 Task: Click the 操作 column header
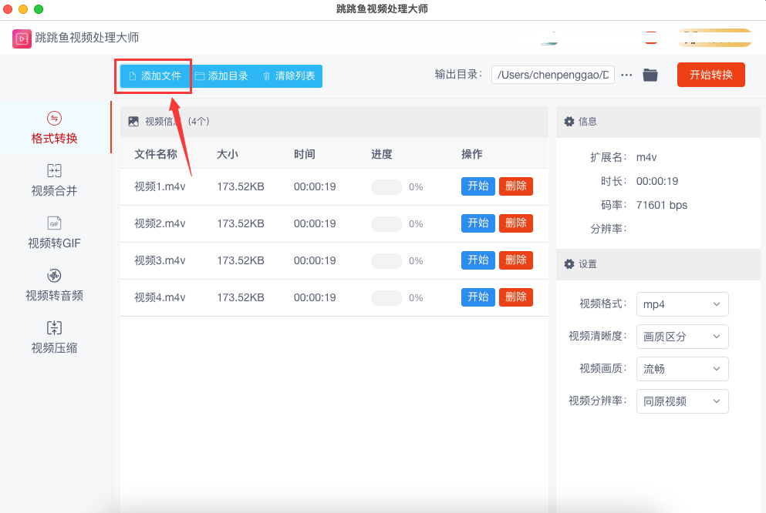[x=472, y=154]
